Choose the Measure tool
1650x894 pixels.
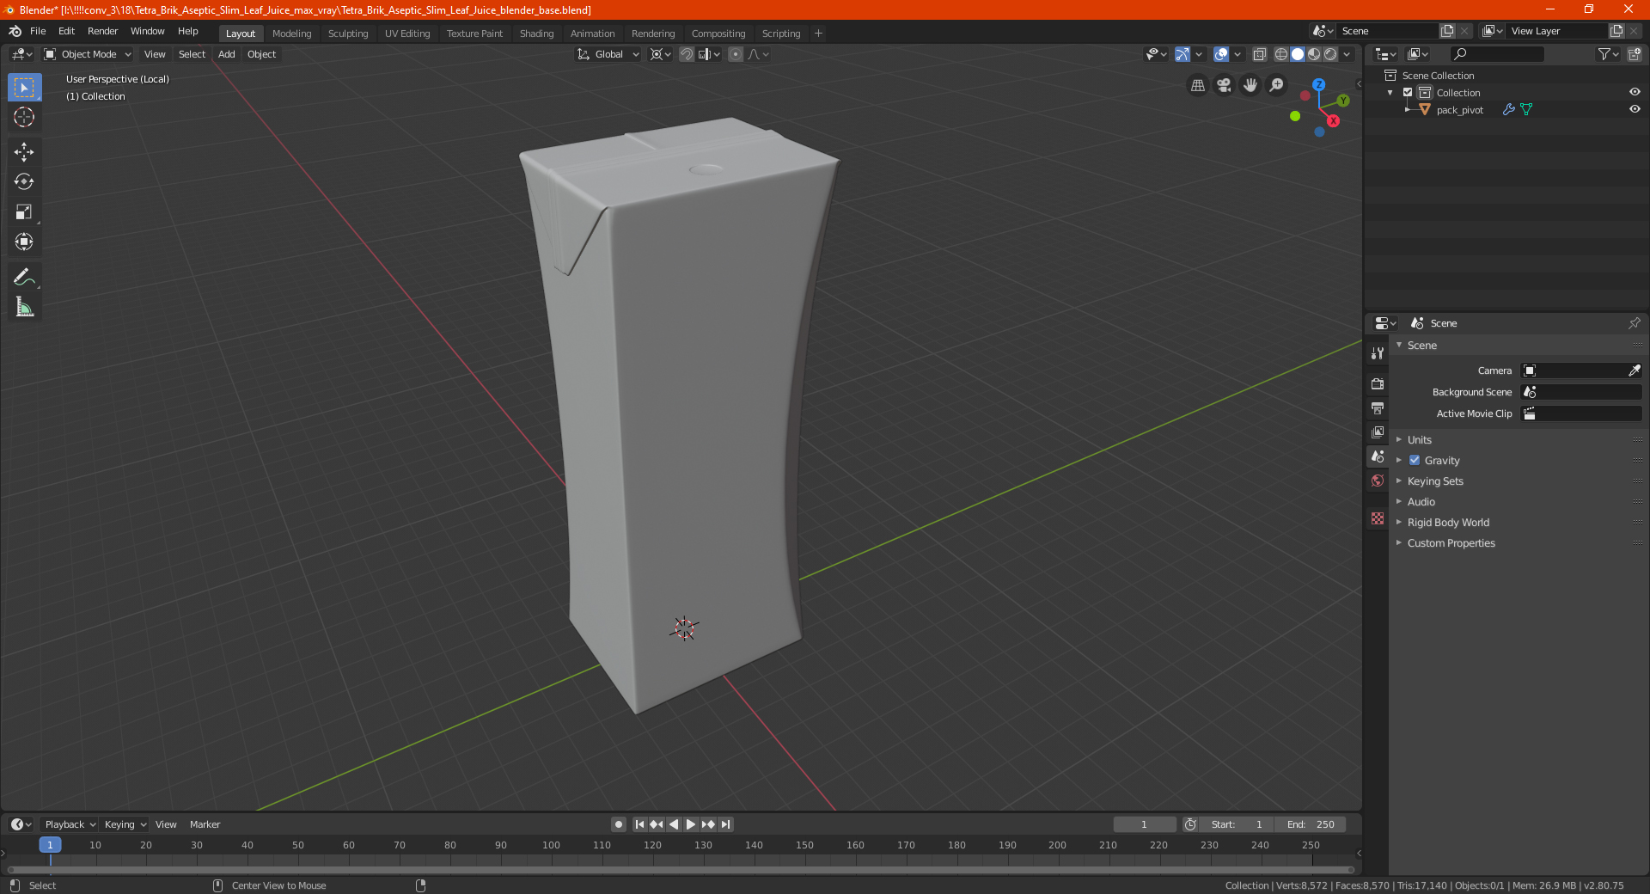pos(24,307)
